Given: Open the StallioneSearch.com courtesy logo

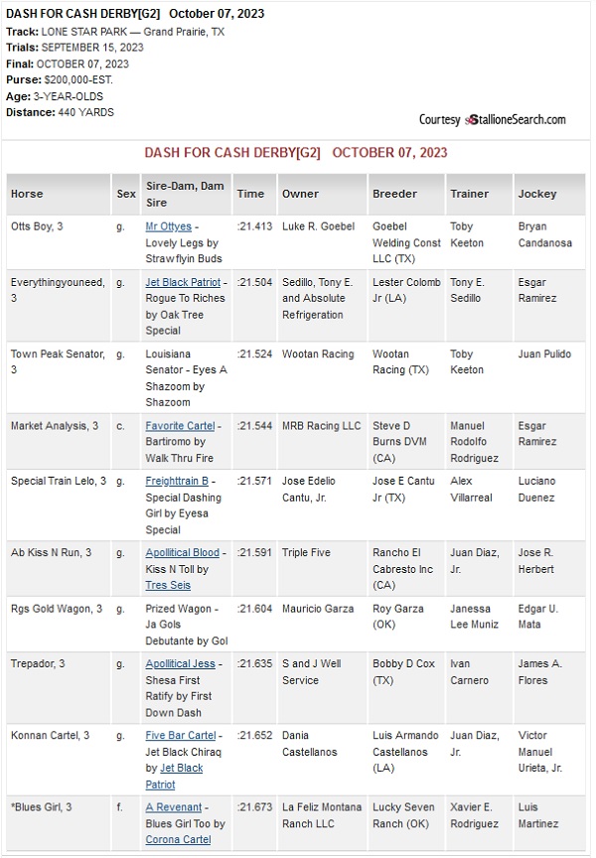Looking at the screenshot, I should 492,119.
